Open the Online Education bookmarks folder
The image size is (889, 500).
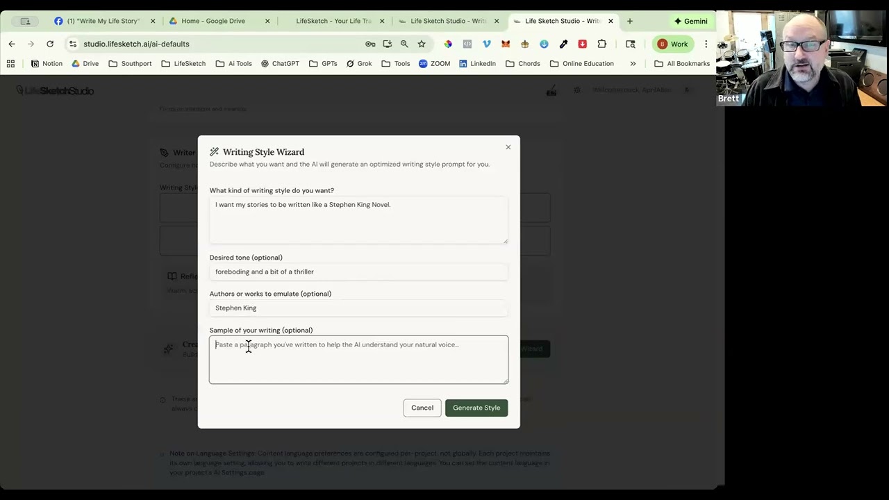(582, 63)
